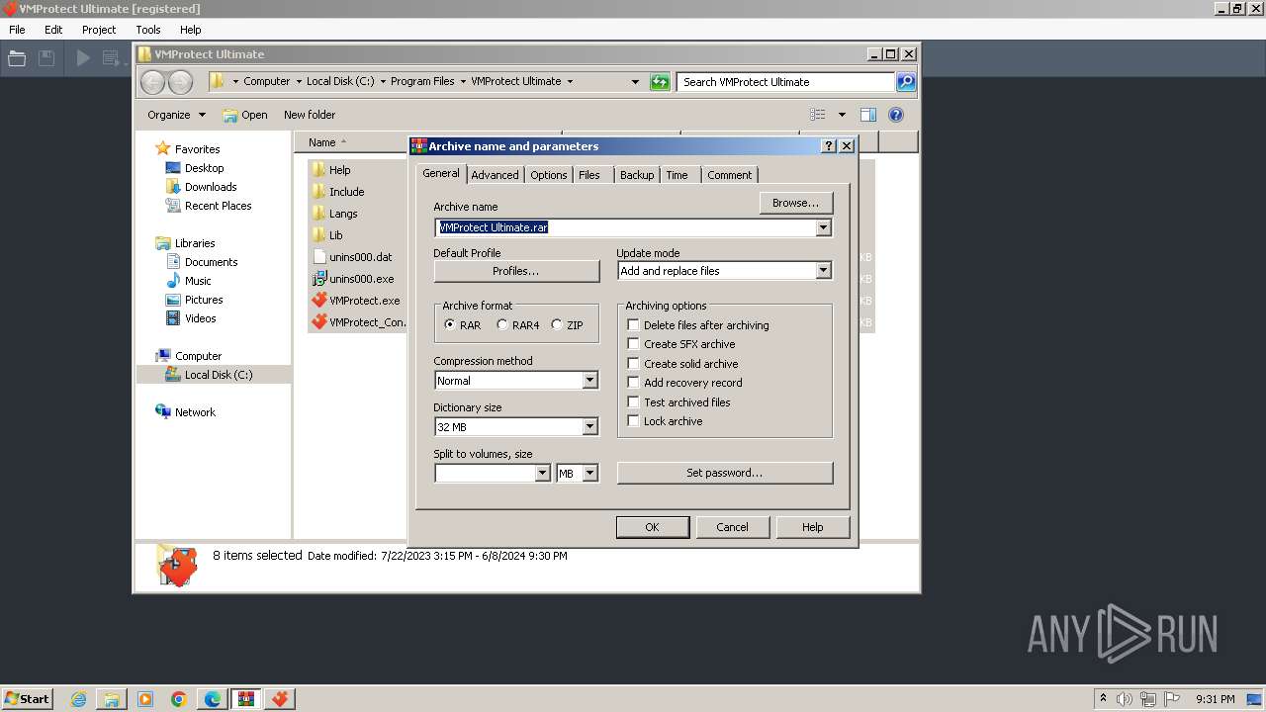Switch to the Files tab
The width and height of the screenshot is (1266, 712).
[589, 175]
